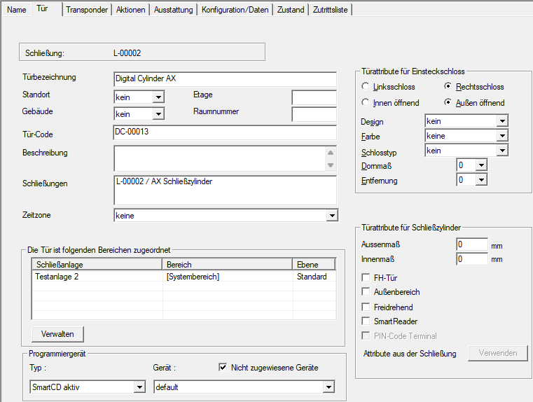Select the Linksschloss radio button
533x402 pixels.
366,87
